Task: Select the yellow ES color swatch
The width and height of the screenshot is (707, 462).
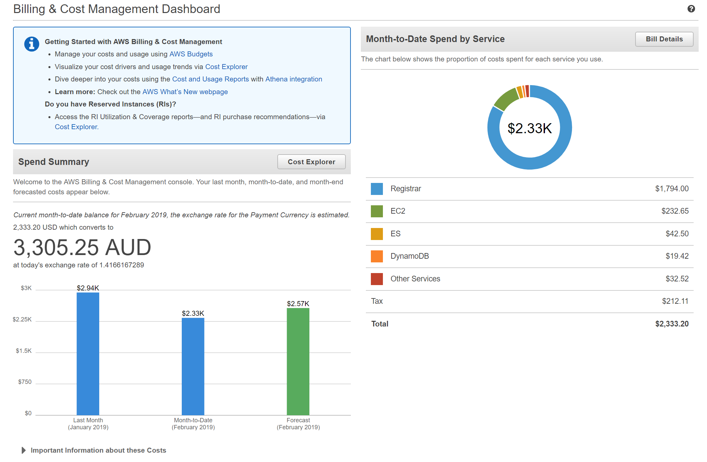Action: point(377,234)
